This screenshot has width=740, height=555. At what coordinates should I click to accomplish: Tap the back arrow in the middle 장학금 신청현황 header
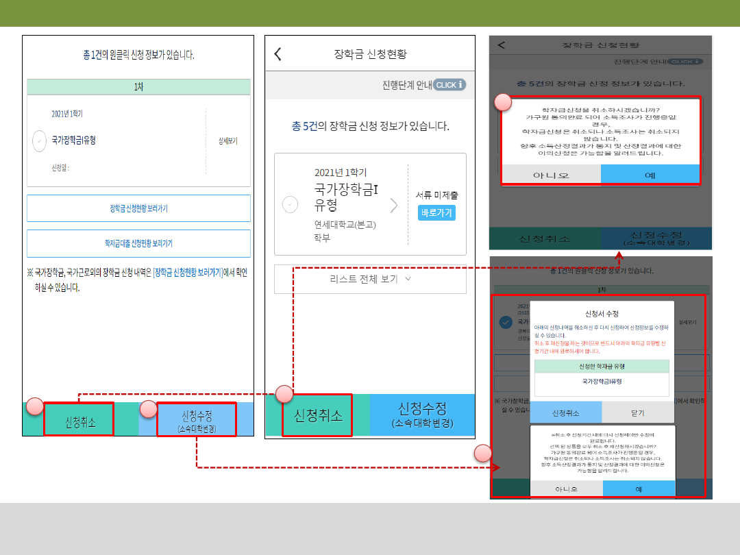coord(277,55)
